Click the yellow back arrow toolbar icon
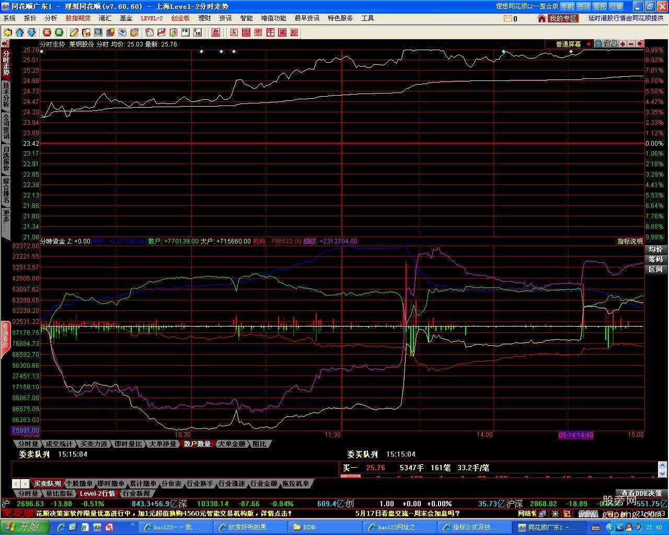Screen dimensions: 669x535 click(8, 32)
